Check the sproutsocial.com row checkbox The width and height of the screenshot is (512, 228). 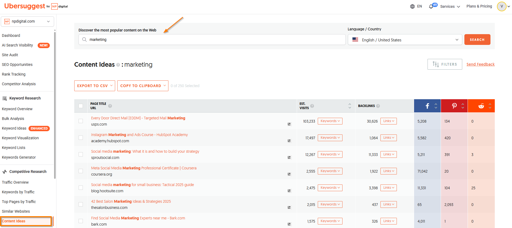click(81, 154)
